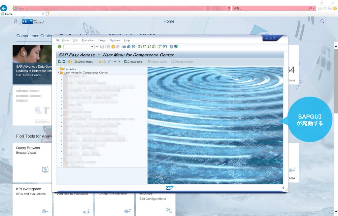Click the grey Back round icon

(108, 46)
